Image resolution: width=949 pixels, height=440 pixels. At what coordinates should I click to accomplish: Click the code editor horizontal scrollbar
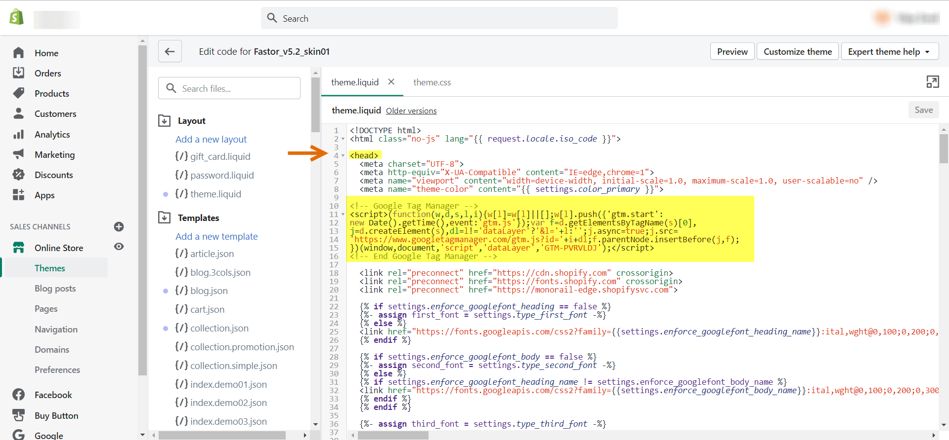(x=393, y=435)
